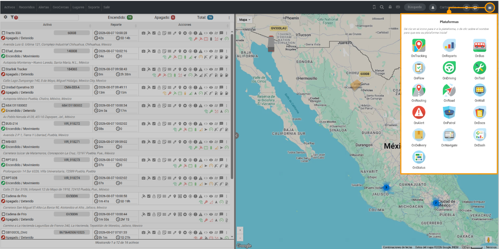Open the OnBus platform icon
Viewport: 499px width, 249px height.
[479, 45]
